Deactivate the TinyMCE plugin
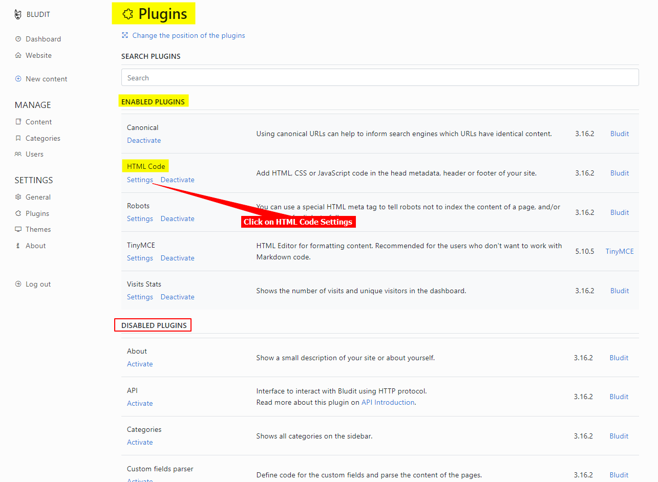 click(177, 258)
